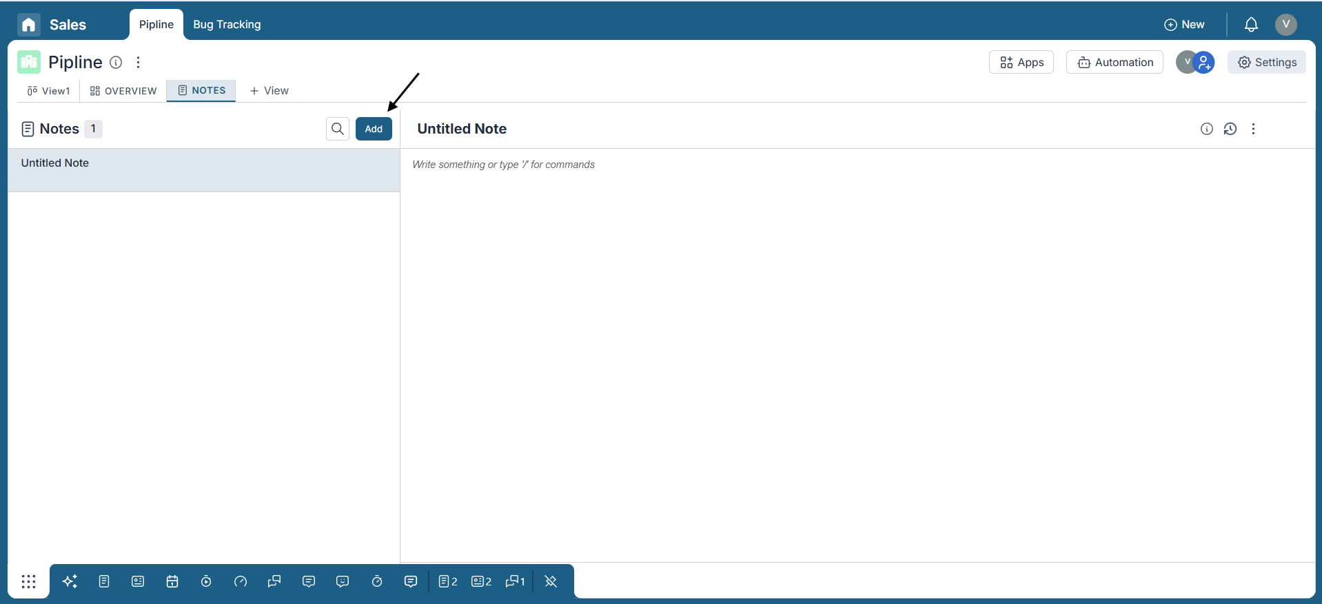Click the Add note button

[374, 129]
